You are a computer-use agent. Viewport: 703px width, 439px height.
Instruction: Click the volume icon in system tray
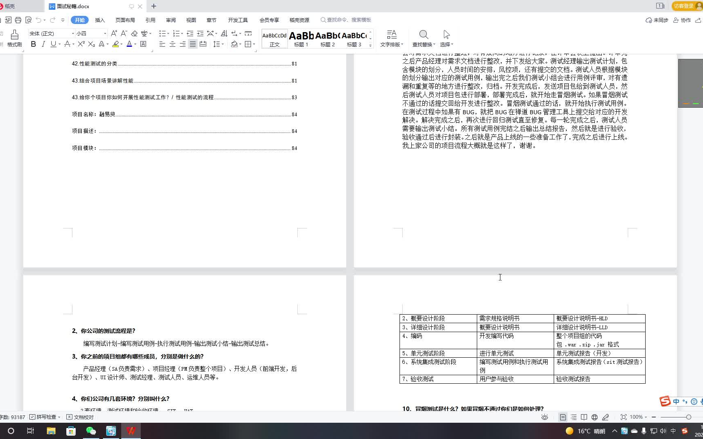pyautogui.click(x=663, y=431)
